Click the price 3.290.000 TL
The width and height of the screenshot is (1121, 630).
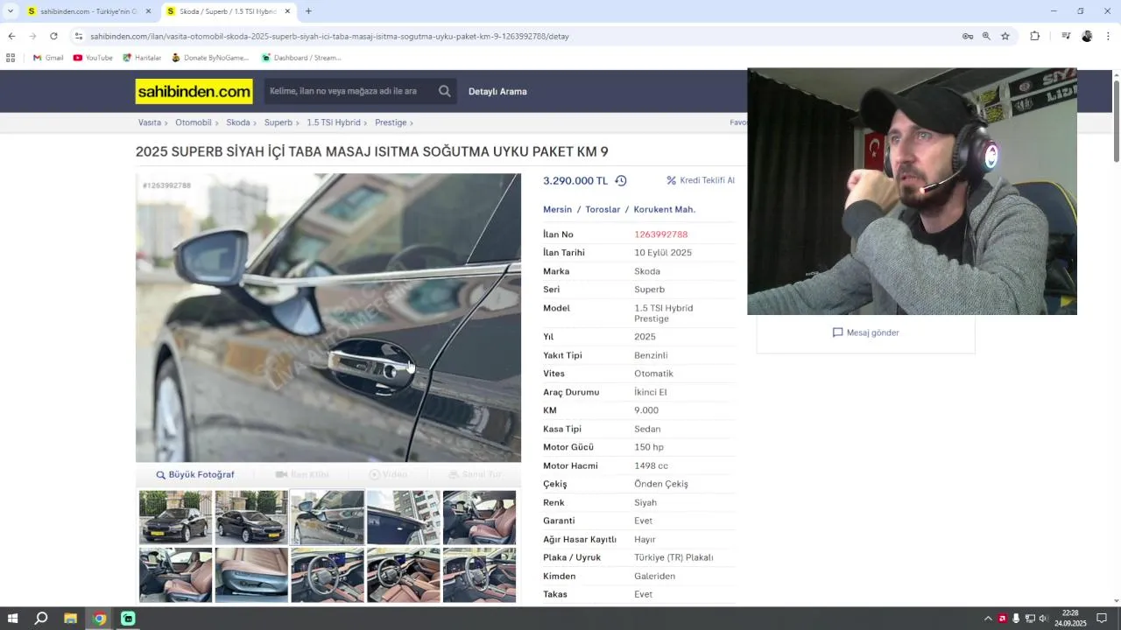pos(575,181)
